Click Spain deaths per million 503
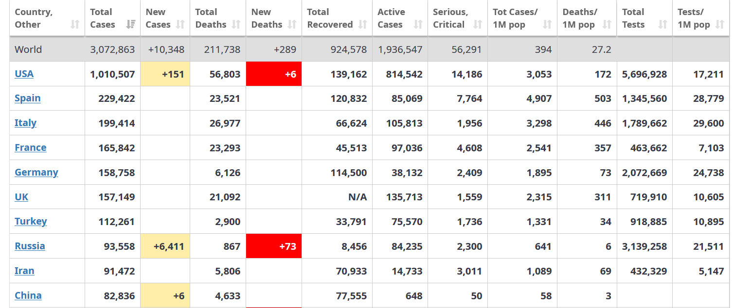The image size is (733, 308). [603, 98]
